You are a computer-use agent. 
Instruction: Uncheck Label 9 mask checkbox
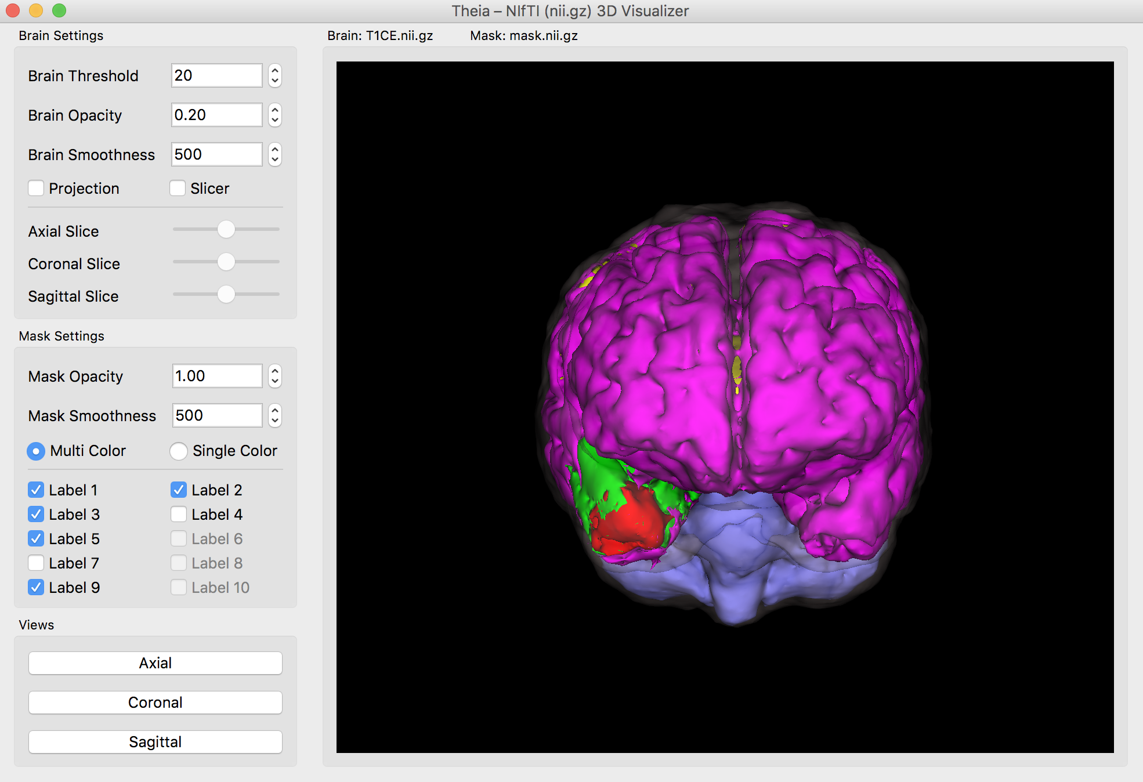(36, 588)
